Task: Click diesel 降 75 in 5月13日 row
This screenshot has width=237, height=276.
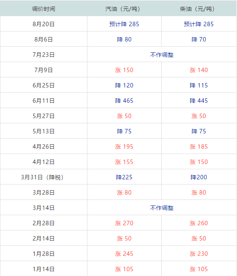Action: click(199, 131)
